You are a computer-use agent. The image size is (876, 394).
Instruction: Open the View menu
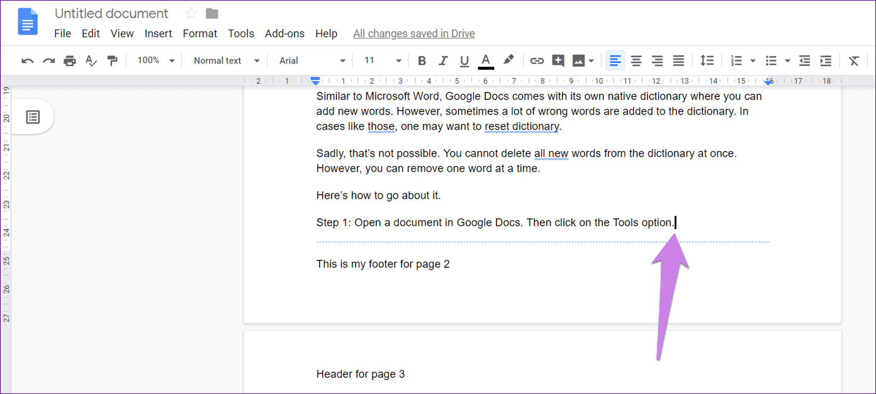122,33
